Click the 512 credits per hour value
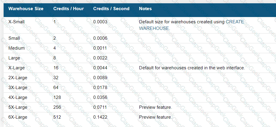 coord(57,117)
